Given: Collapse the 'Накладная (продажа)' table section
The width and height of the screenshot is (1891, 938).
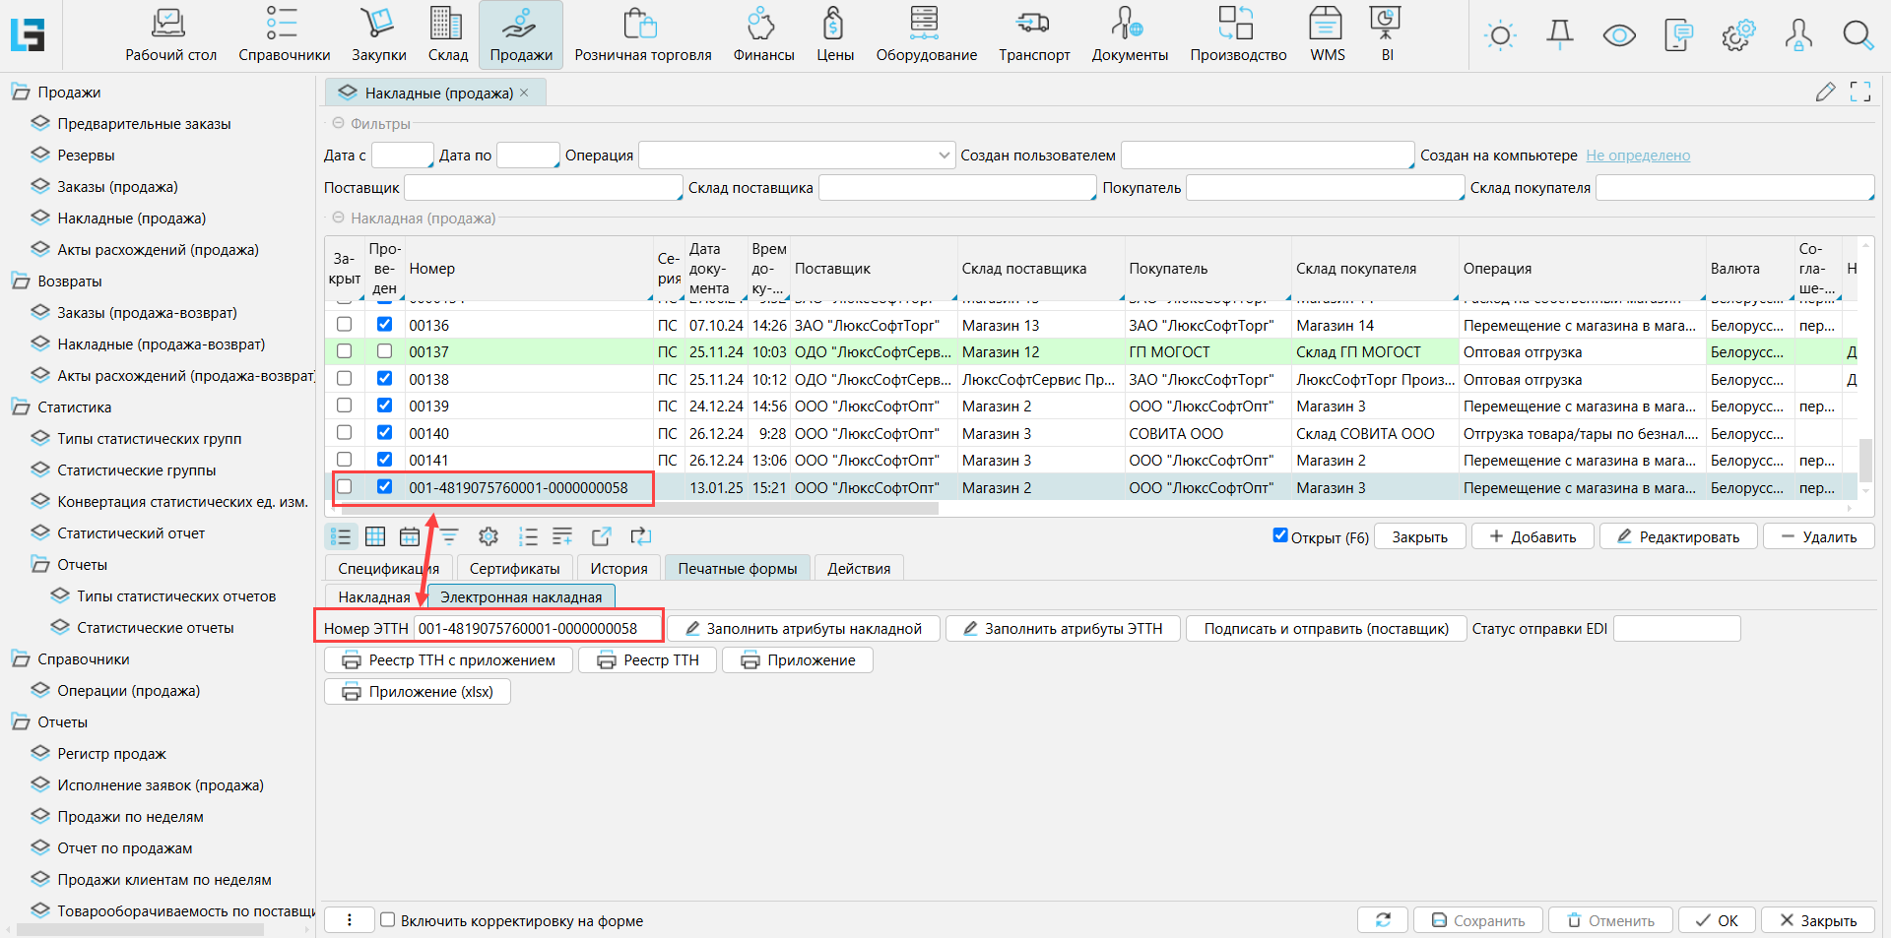Looking at the screenshot, I should pyautogui.click(x=338, y=219).
